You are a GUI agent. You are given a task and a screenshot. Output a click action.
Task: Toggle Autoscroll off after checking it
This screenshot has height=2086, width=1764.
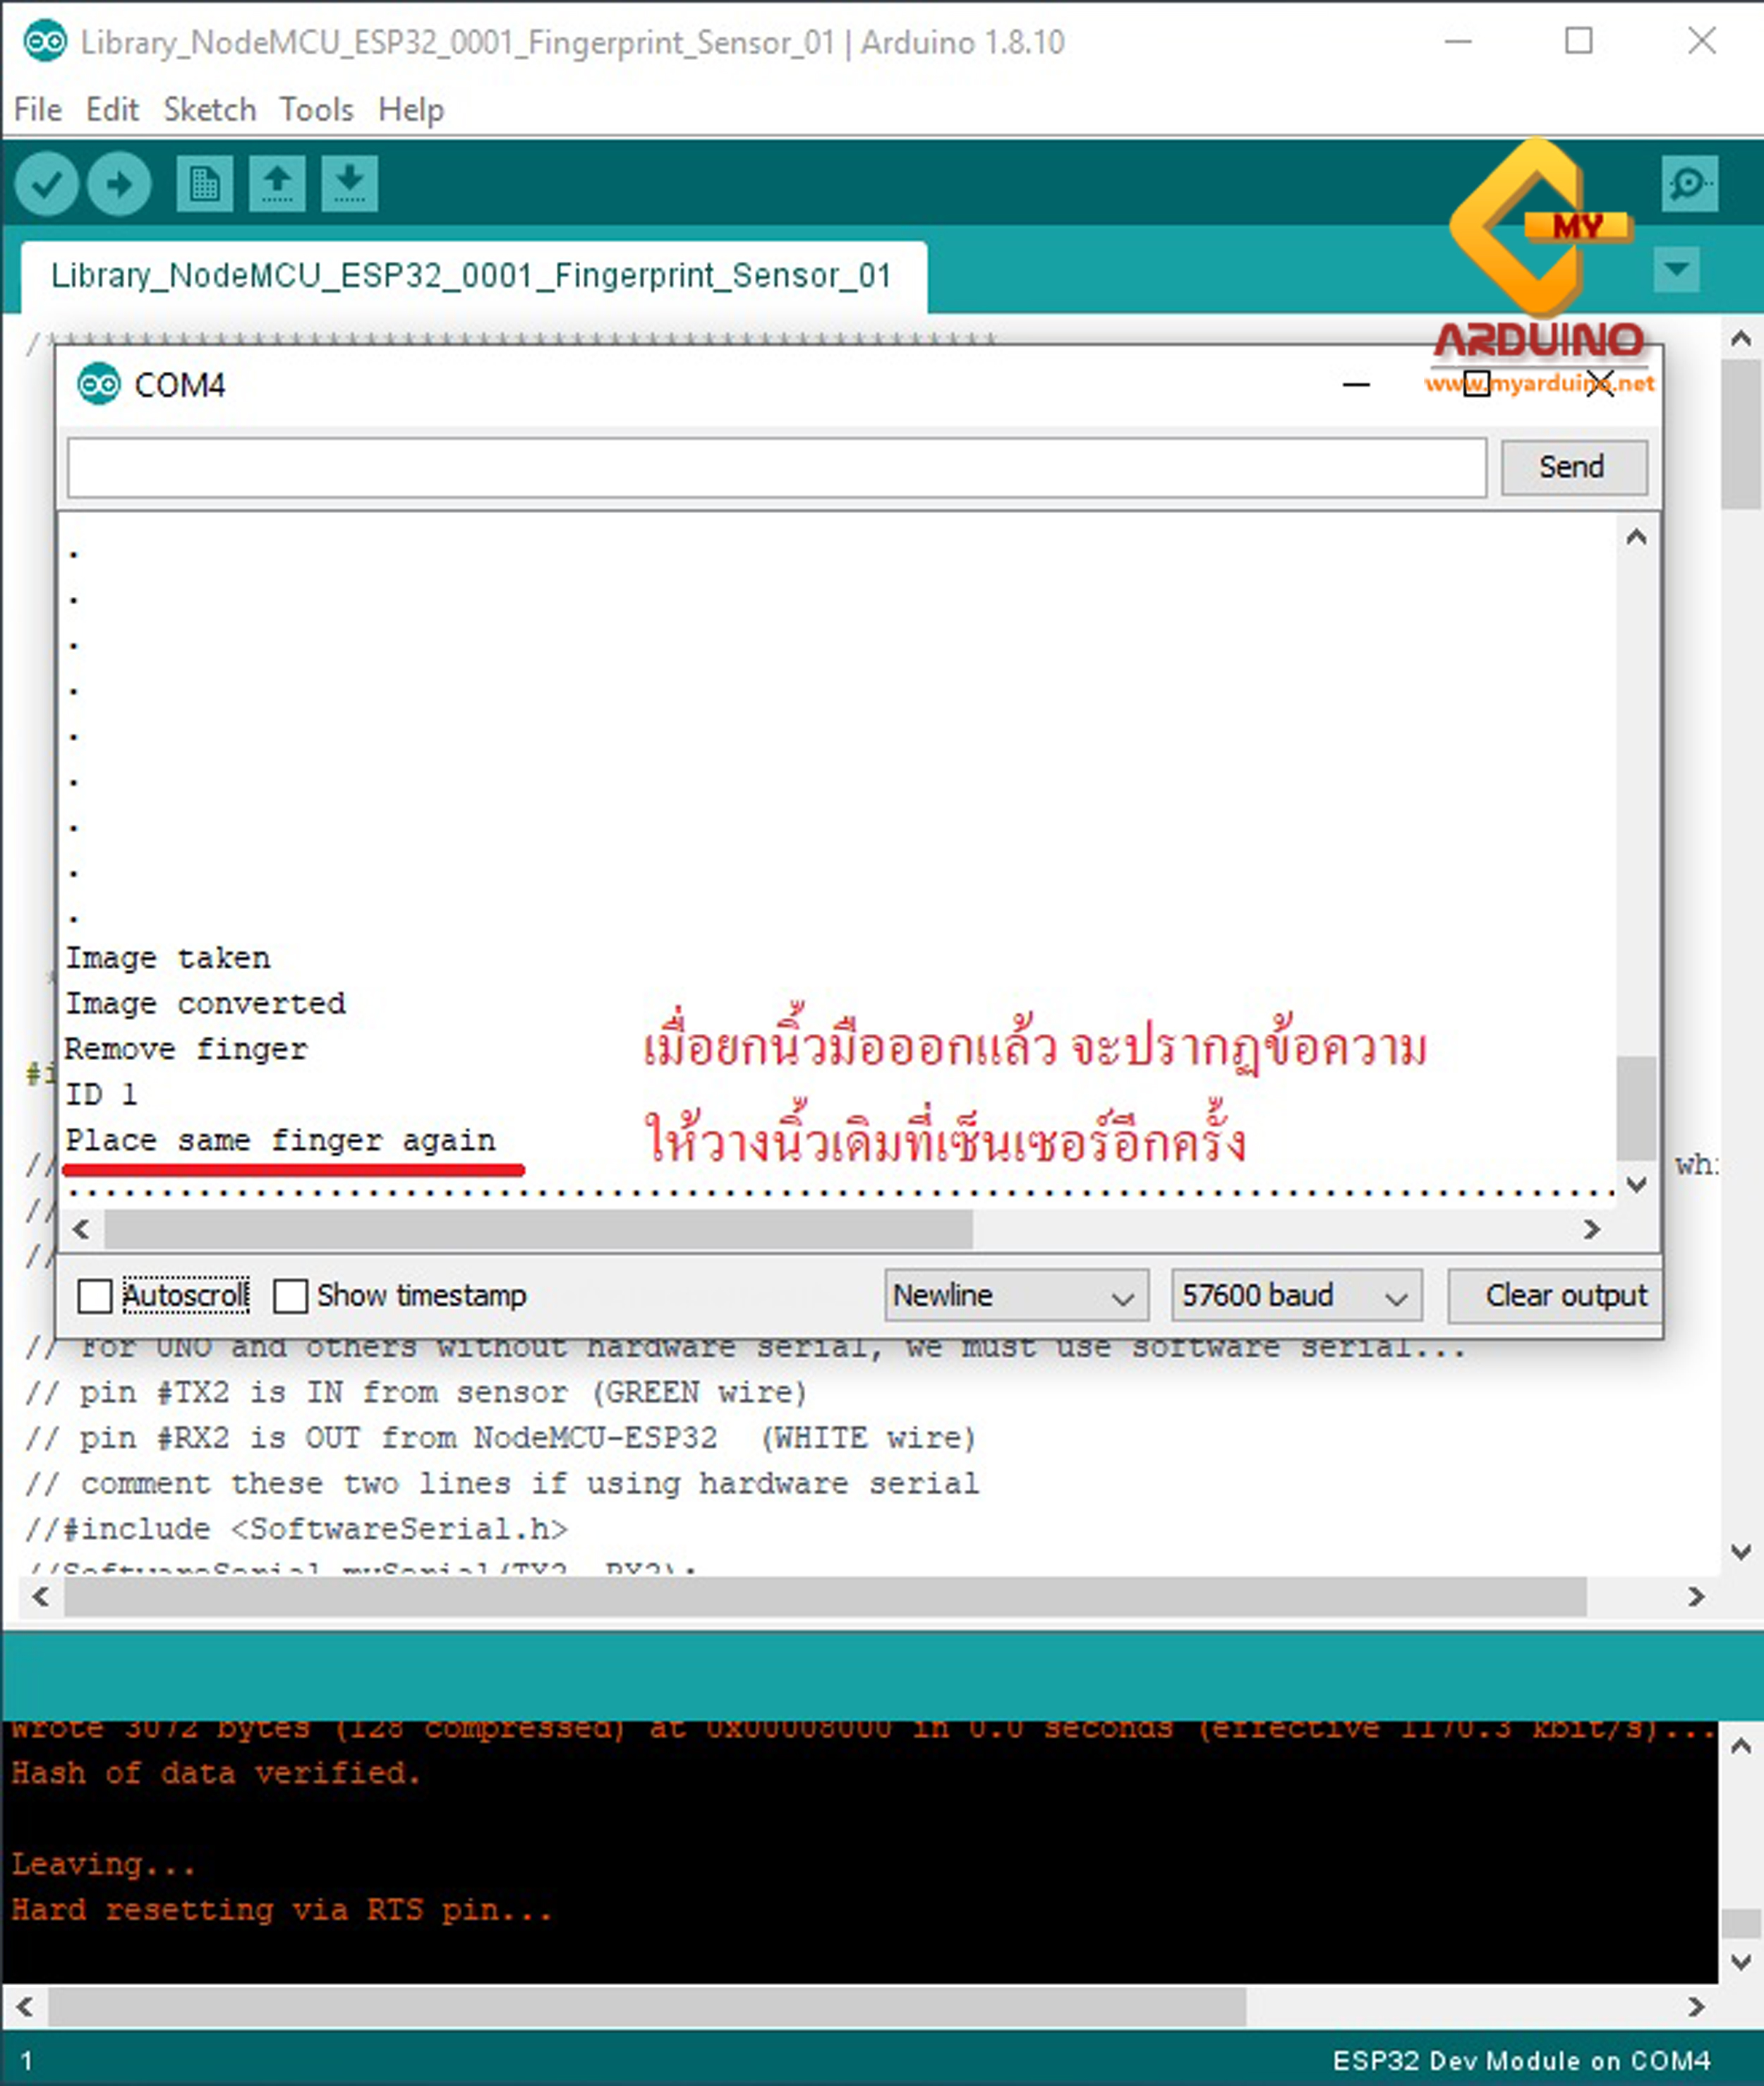tap(96, 1295)
